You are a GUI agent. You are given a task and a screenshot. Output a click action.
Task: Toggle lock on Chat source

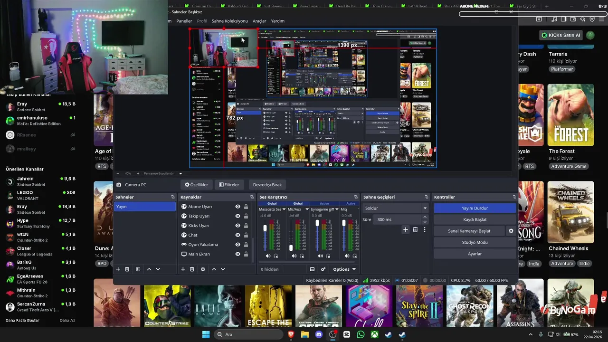246,235
